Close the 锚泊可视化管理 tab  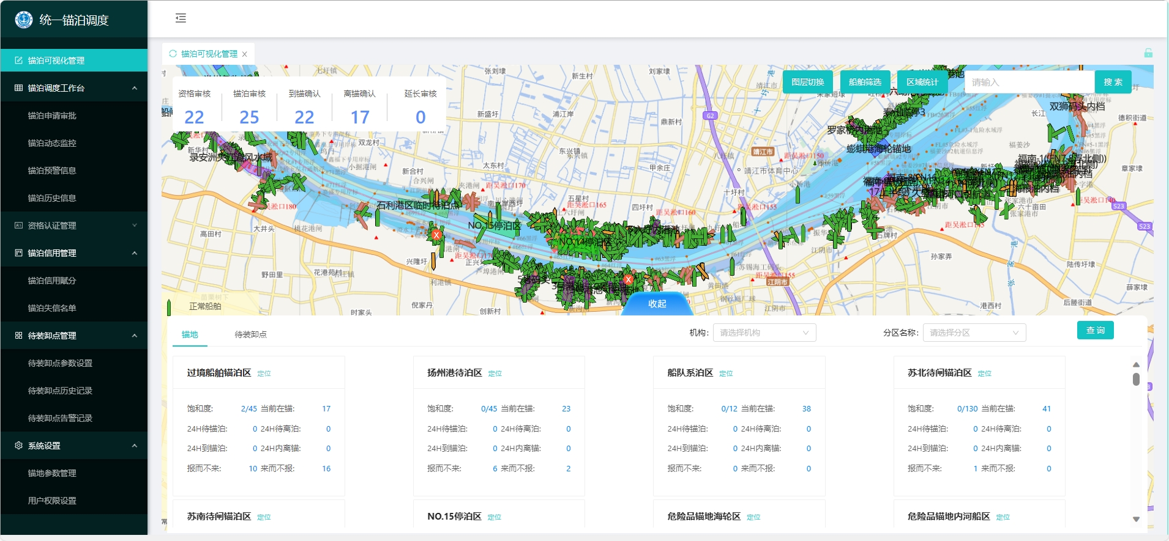(245, 54)
